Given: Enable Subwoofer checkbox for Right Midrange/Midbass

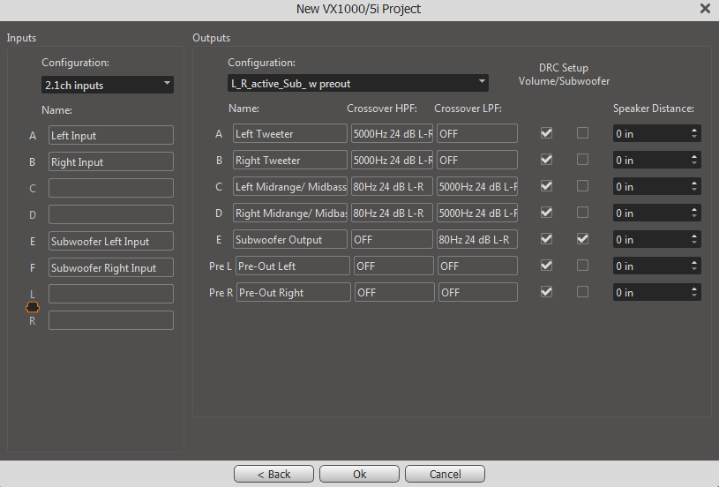Looking at the screenshot, I should point(582,213).
